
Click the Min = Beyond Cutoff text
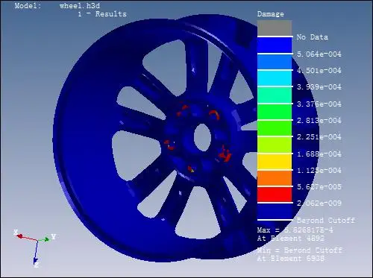pyautogui.click(x=300, y=250)
